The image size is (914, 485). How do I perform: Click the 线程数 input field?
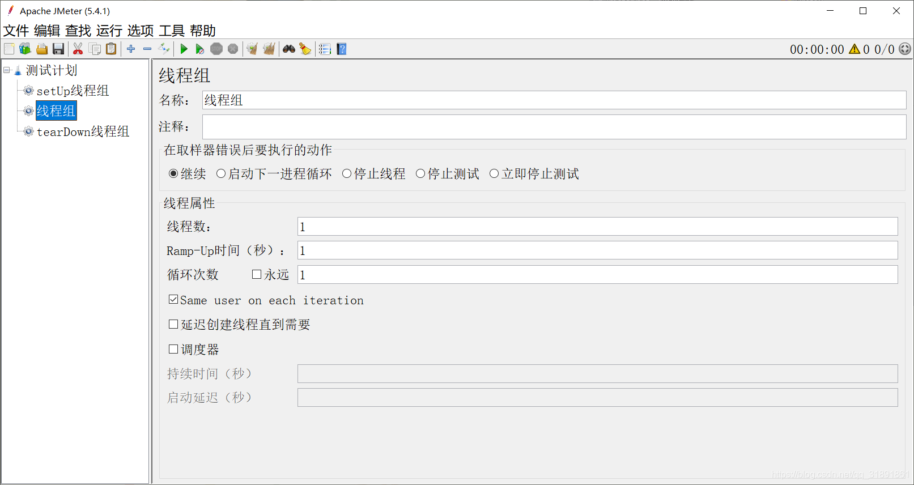(x=598, y=227)
